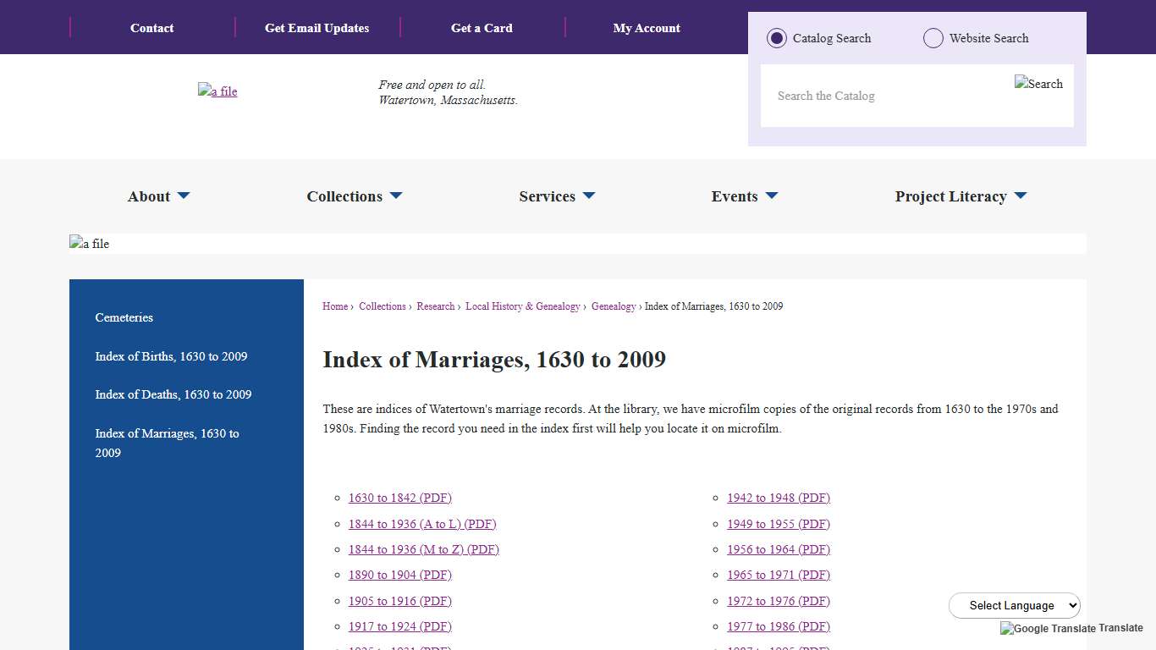Open the 1630 to 1842 PDF link

coord(399,498)
